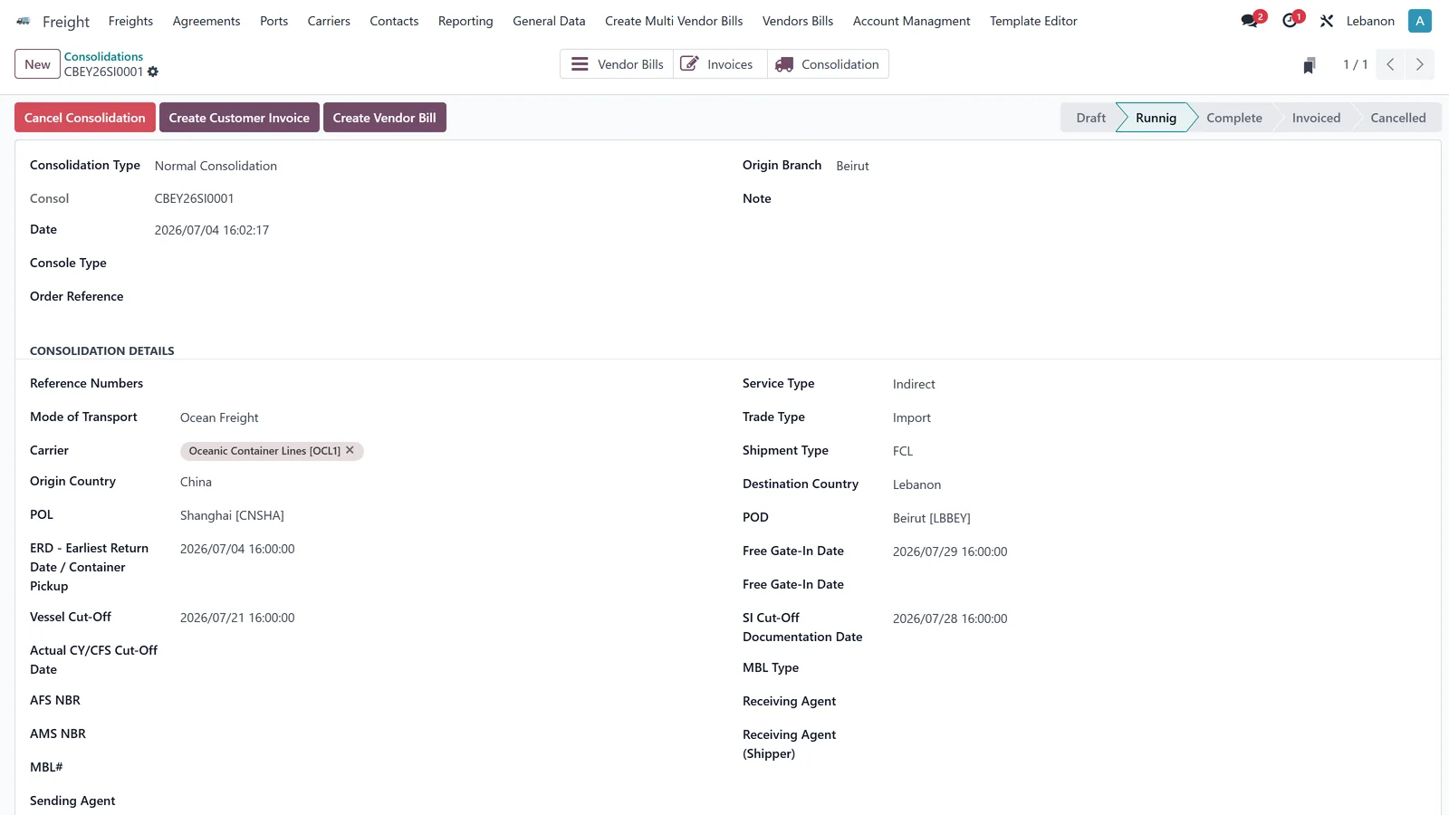This screenshot has height=815, width=1449.
Task: Open the Template Editor menu
Action: coord(1033,21)
